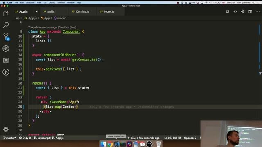The image size is (262, 147).
Task: Open Calendar from the Dock
Action: click(x=142, y=144)
